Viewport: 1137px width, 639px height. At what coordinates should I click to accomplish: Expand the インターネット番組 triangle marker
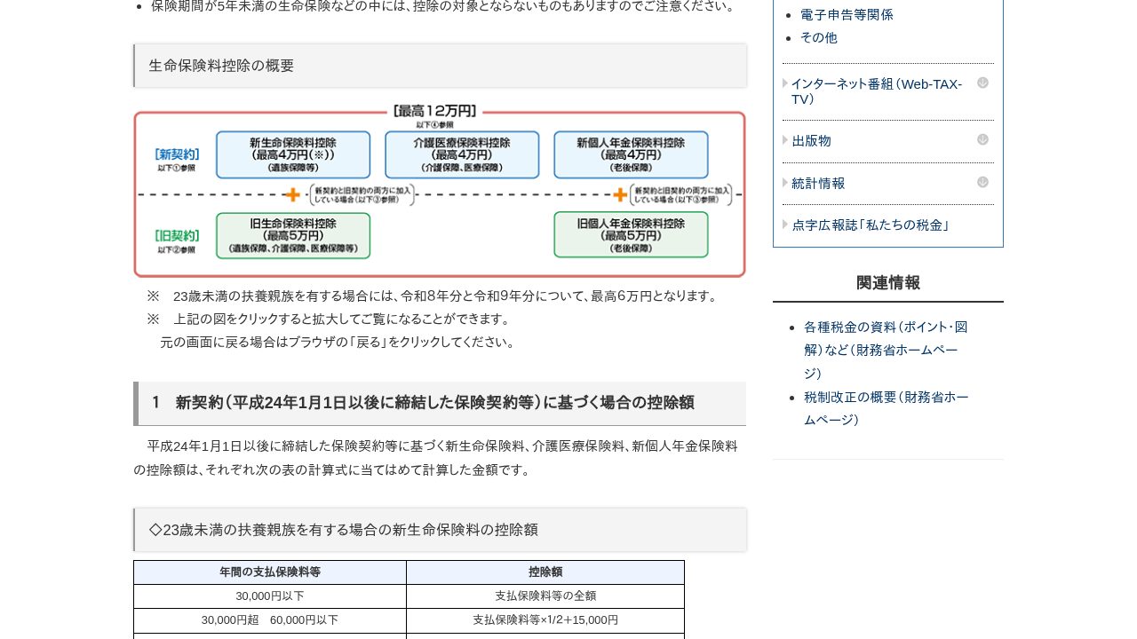[x=785, y=83]
